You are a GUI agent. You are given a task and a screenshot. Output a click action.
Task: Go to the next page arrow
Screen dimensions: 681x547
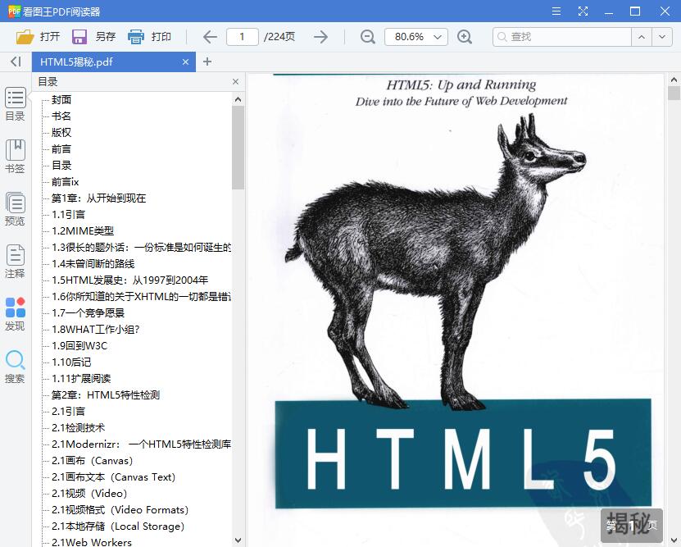point(321,37)
